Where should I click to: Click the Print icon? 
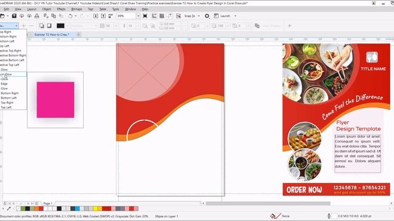click(x=37, y=16)
